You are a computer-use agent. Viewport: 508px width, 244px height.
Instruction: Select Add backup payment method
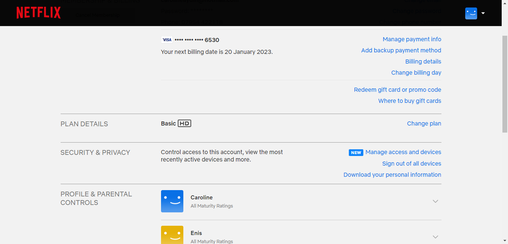[x=401, y=50]
